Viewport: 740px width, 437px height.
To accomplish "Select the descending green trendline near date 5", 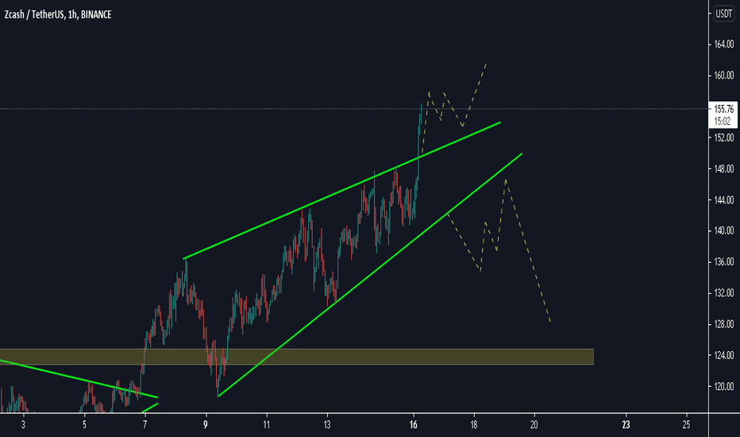I will [79, 379].
